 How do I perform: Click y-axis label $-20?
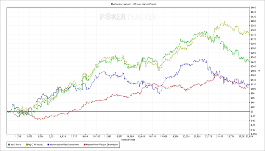pos(253,116)
